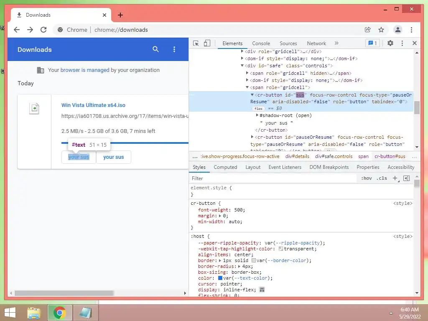Follow the 'browser is managed' link
The image size is (428, 321).
click(84, 70)
